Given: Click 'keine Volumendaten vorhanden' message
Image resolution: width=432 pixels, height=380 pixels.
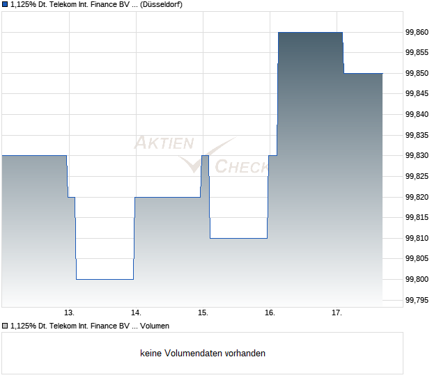Looking at the screenshot, I should (203, 353).
